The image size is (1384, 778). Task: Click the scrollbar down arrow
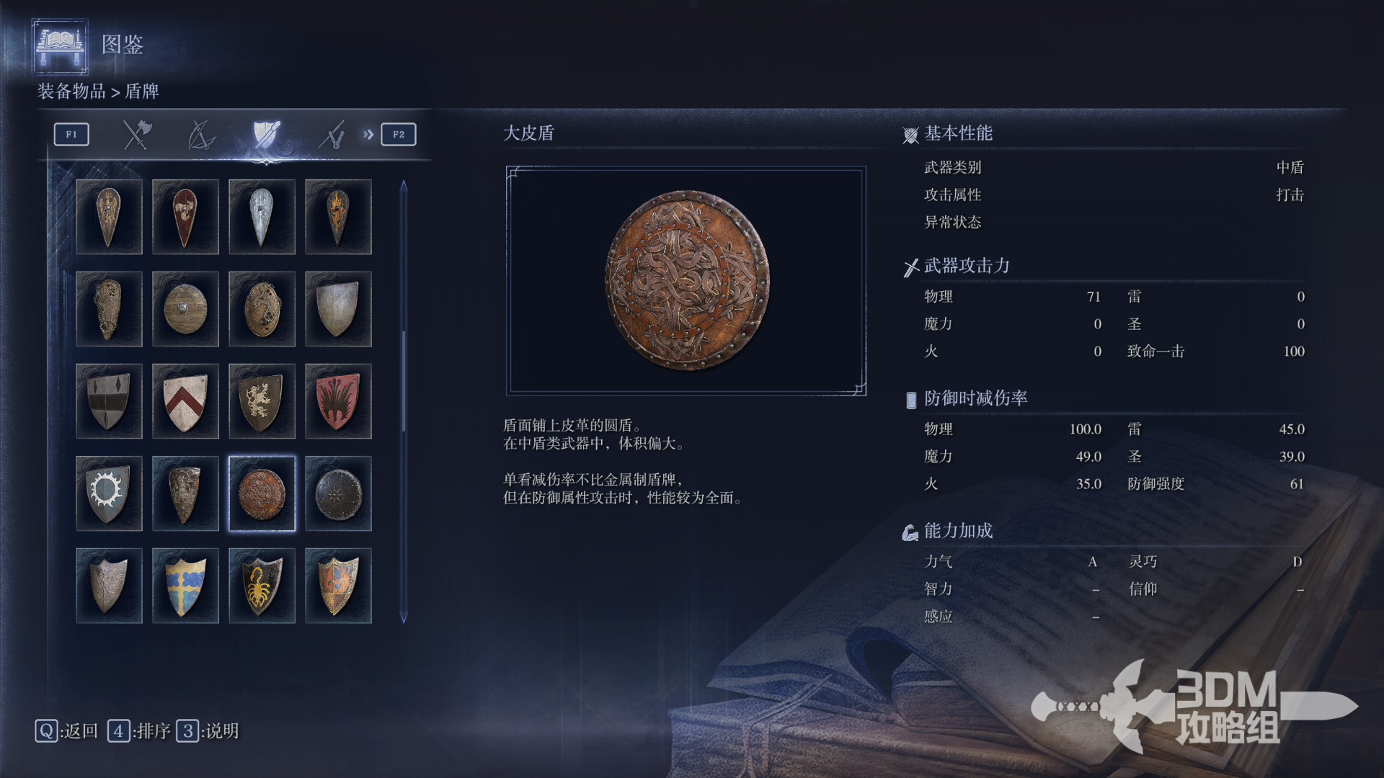pos(404,617)
